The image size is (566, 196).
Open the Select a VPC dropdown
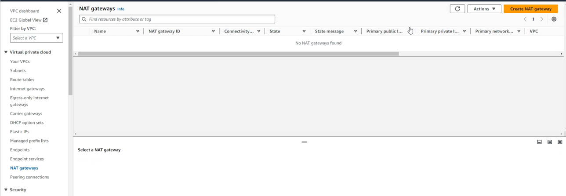[x=36, y=38]
